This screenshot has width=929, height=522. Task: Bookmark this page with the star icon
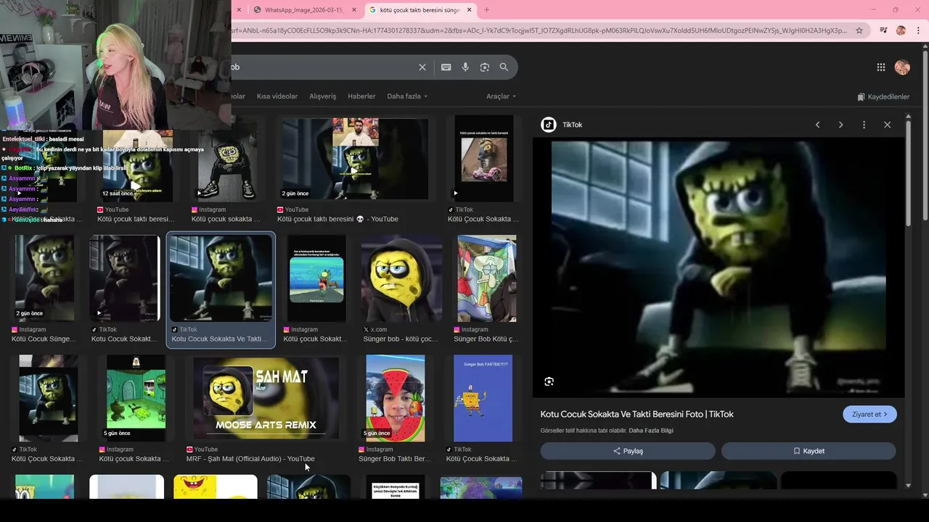859,30
